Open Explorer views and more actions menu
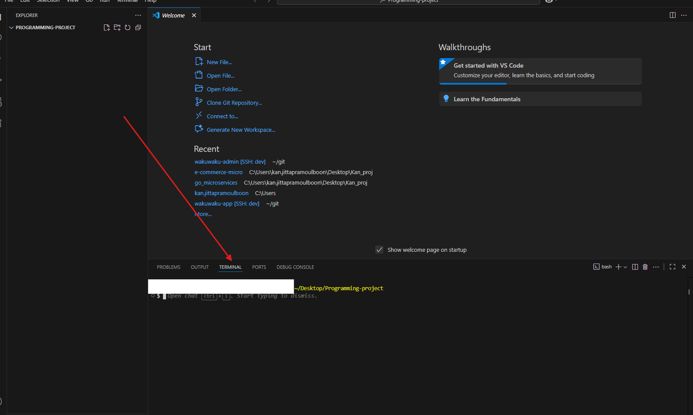This screenshot has height=415, width=693. [138, 15]
